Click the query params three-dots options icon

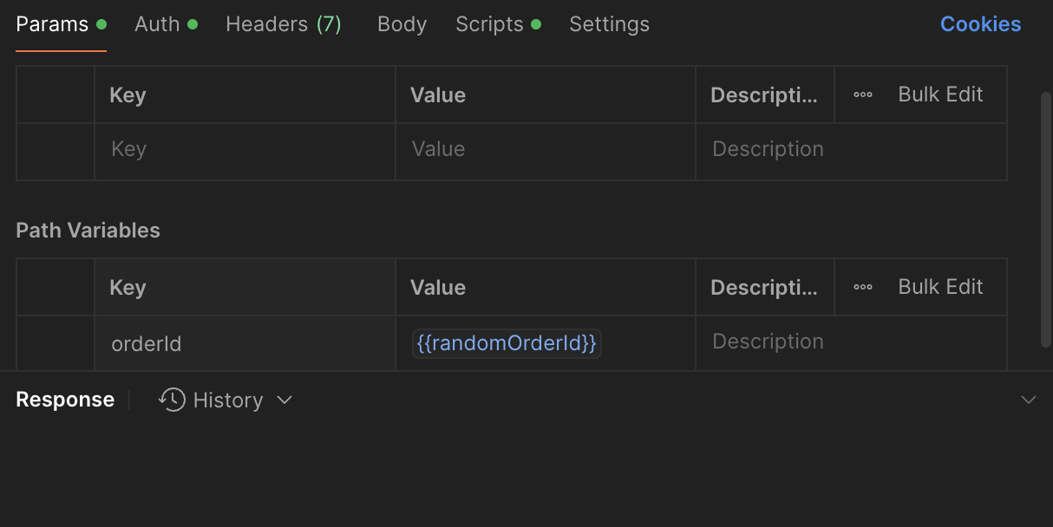pos(863,94)
